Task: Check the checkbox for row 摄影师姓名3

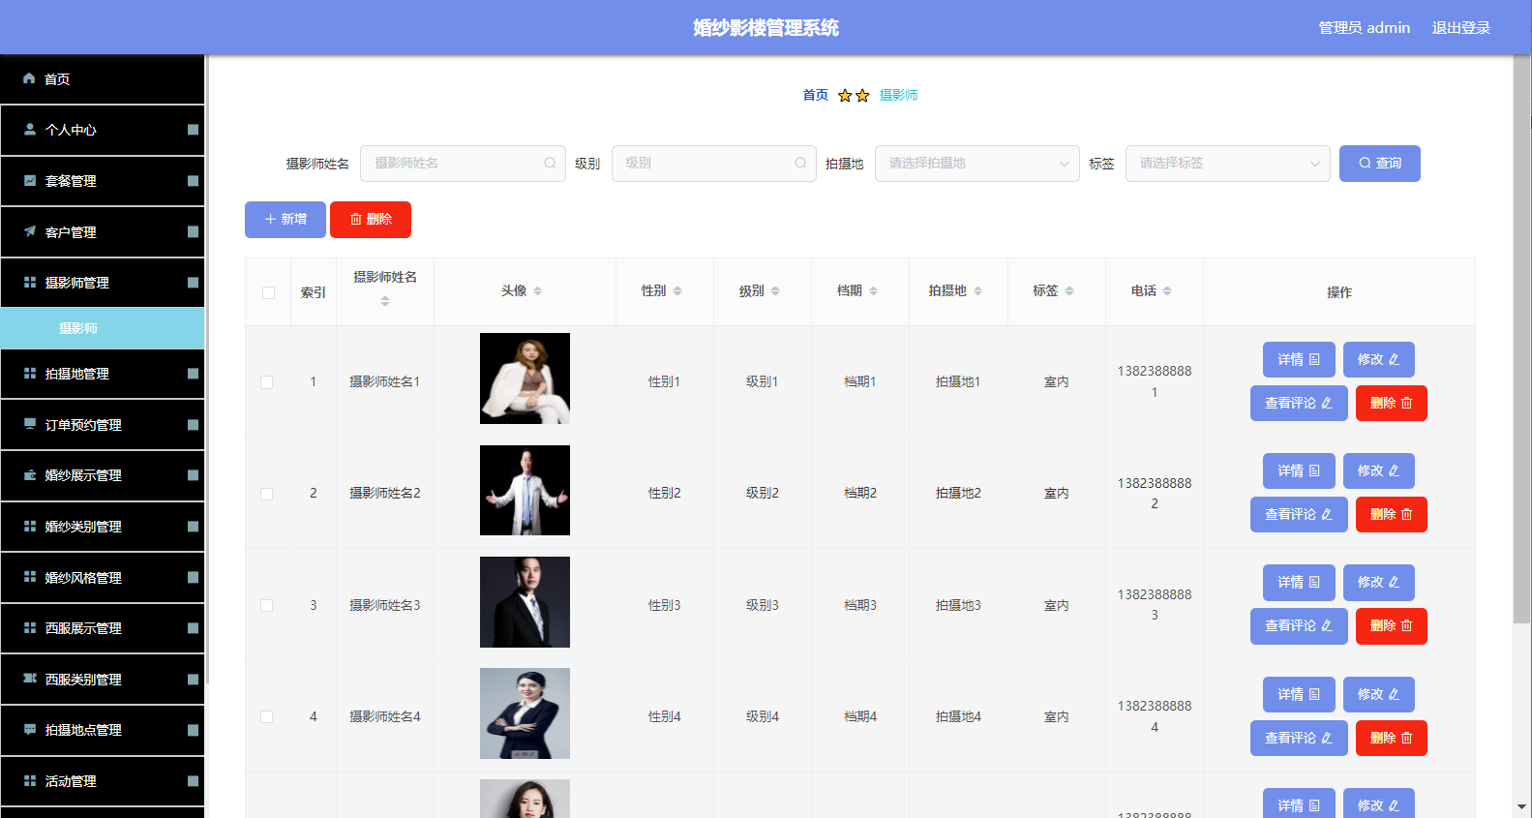Action: [x=266, y=605]
